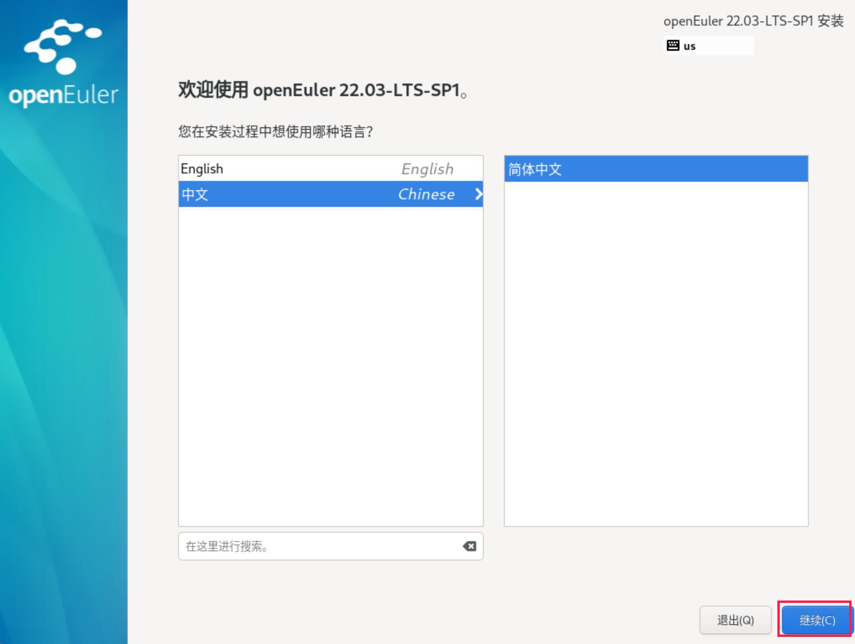Screen dimensions: 855x644
Task: Click the 您在安装过程中想使用哪种语言 question text
Action: click(275, 132)
